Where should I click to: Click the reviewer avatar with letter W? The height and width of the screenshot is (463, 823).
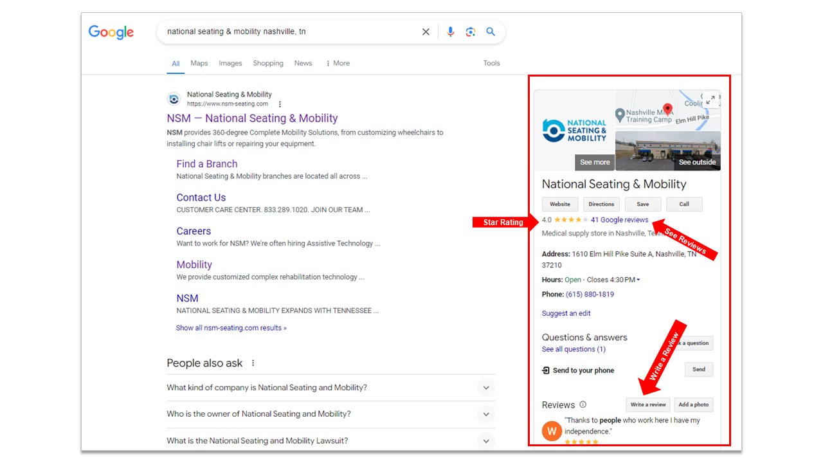pyautogui.click(x=552, y=431)
